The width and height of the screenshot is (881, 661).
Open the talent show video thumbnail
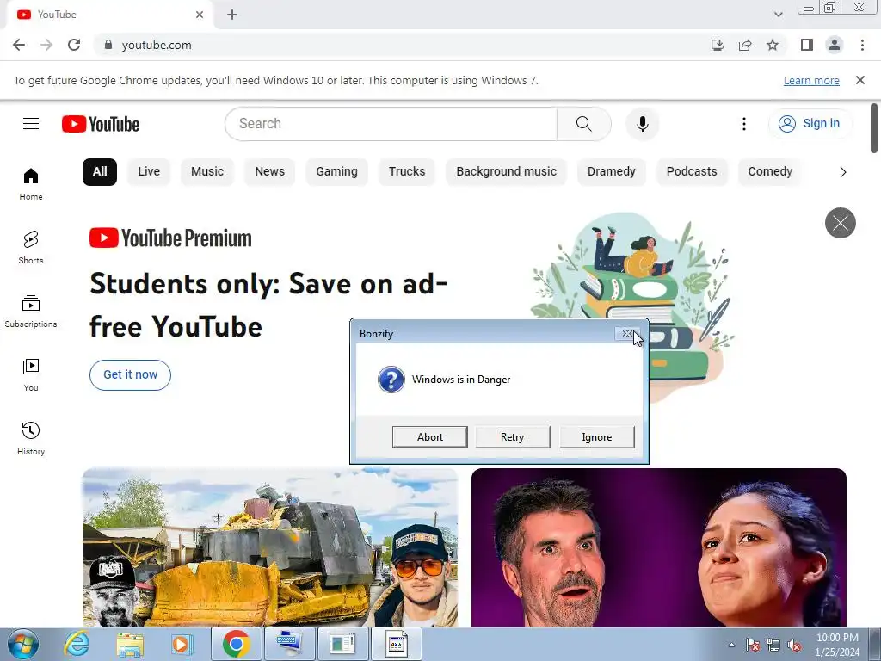658,547
